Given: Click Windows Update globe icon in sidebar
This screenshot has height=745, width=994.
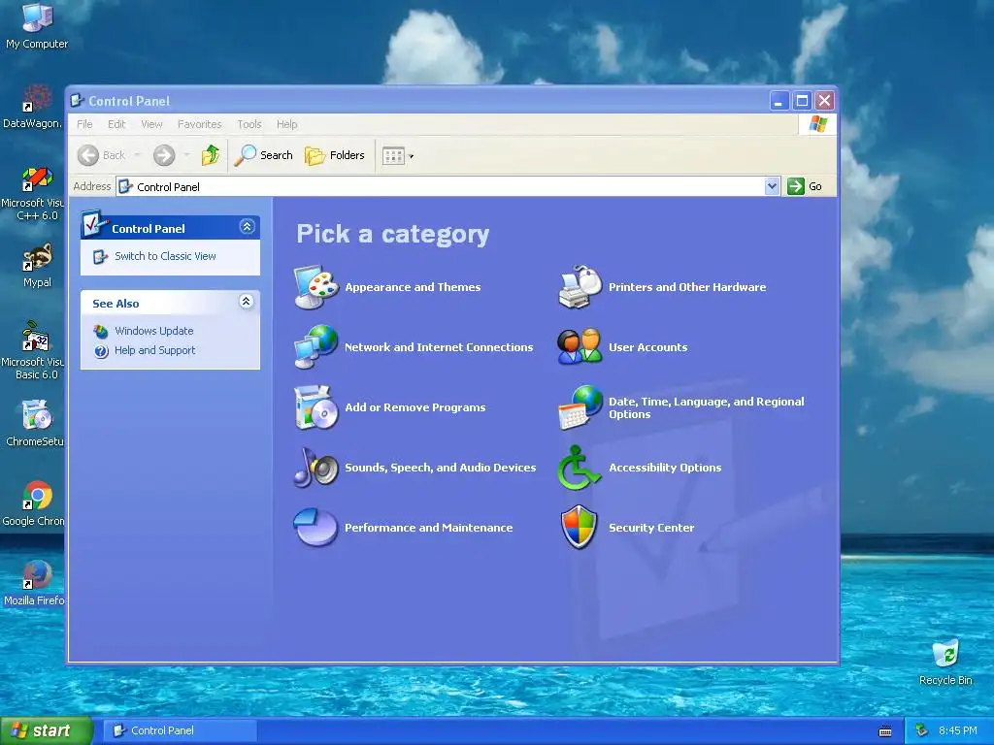Looking at the screenshot, I should [101, 331].
